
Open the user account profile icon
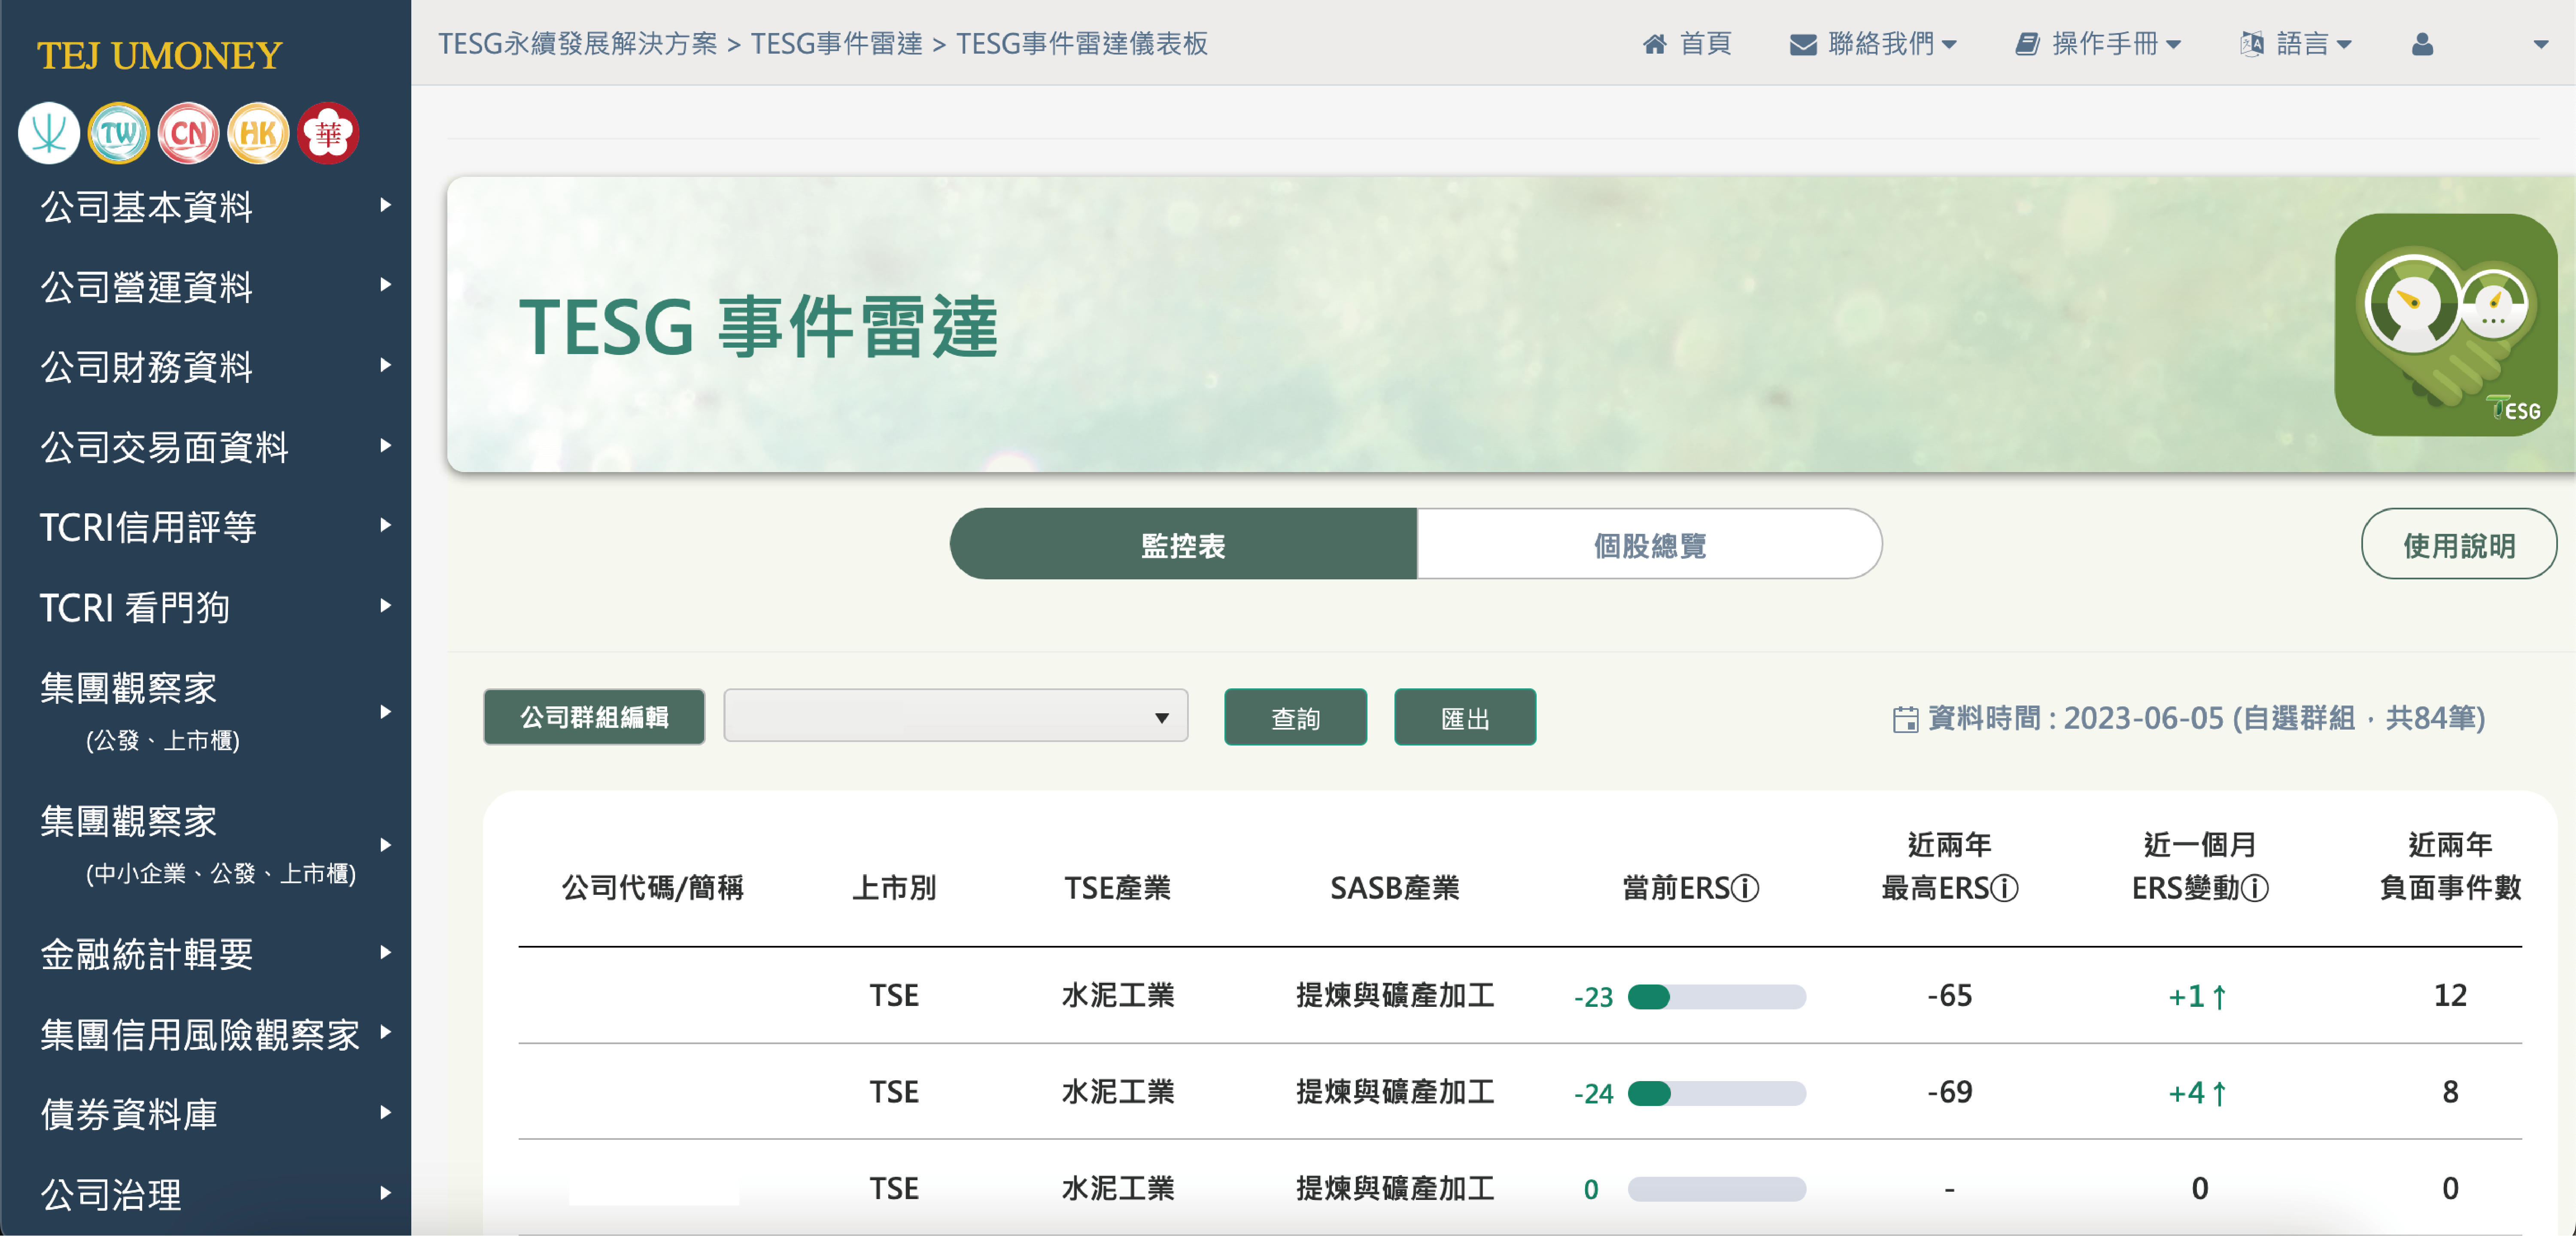[2421, 44]
